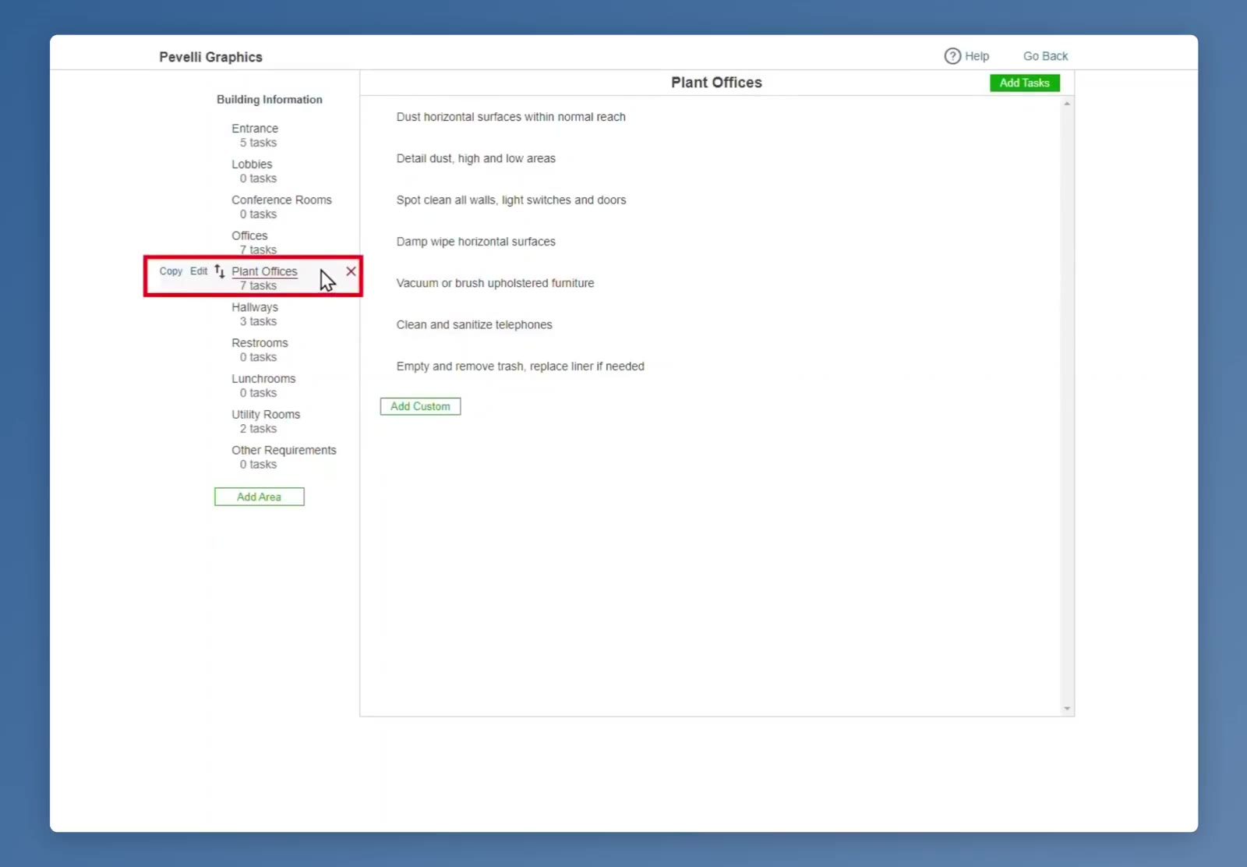The height and width of the screenshot is (867, 1247).
Task: Click the green Add Tasks button
Action: pos(1024,83)
